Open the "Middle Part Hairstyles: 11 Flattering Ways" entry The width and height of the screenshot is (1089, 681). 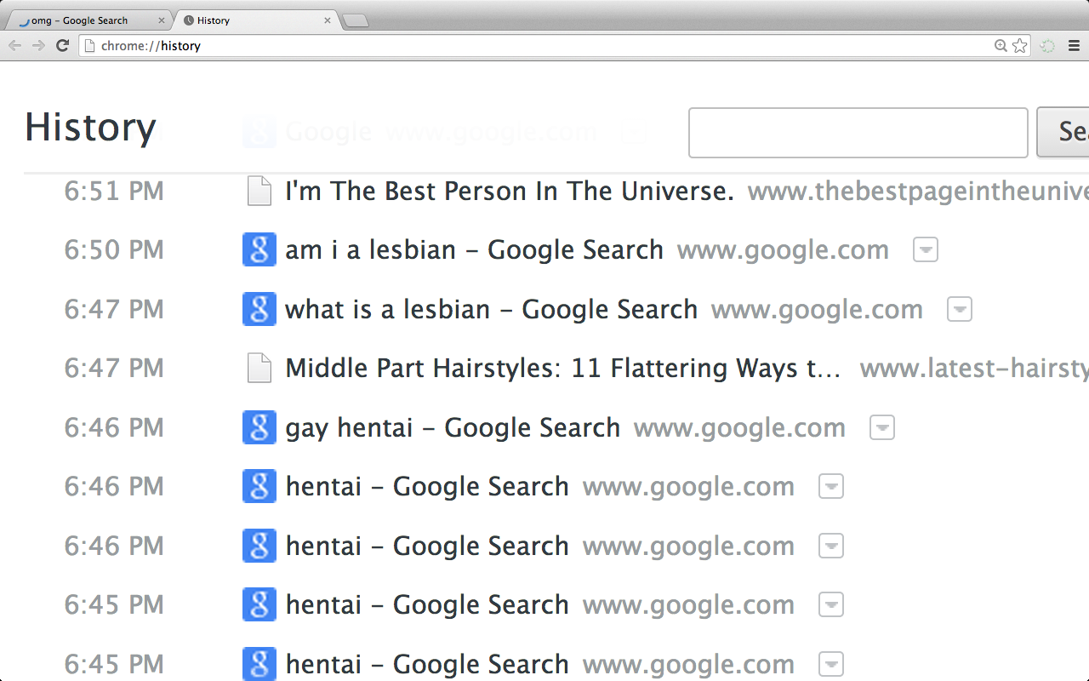[563, 368]
